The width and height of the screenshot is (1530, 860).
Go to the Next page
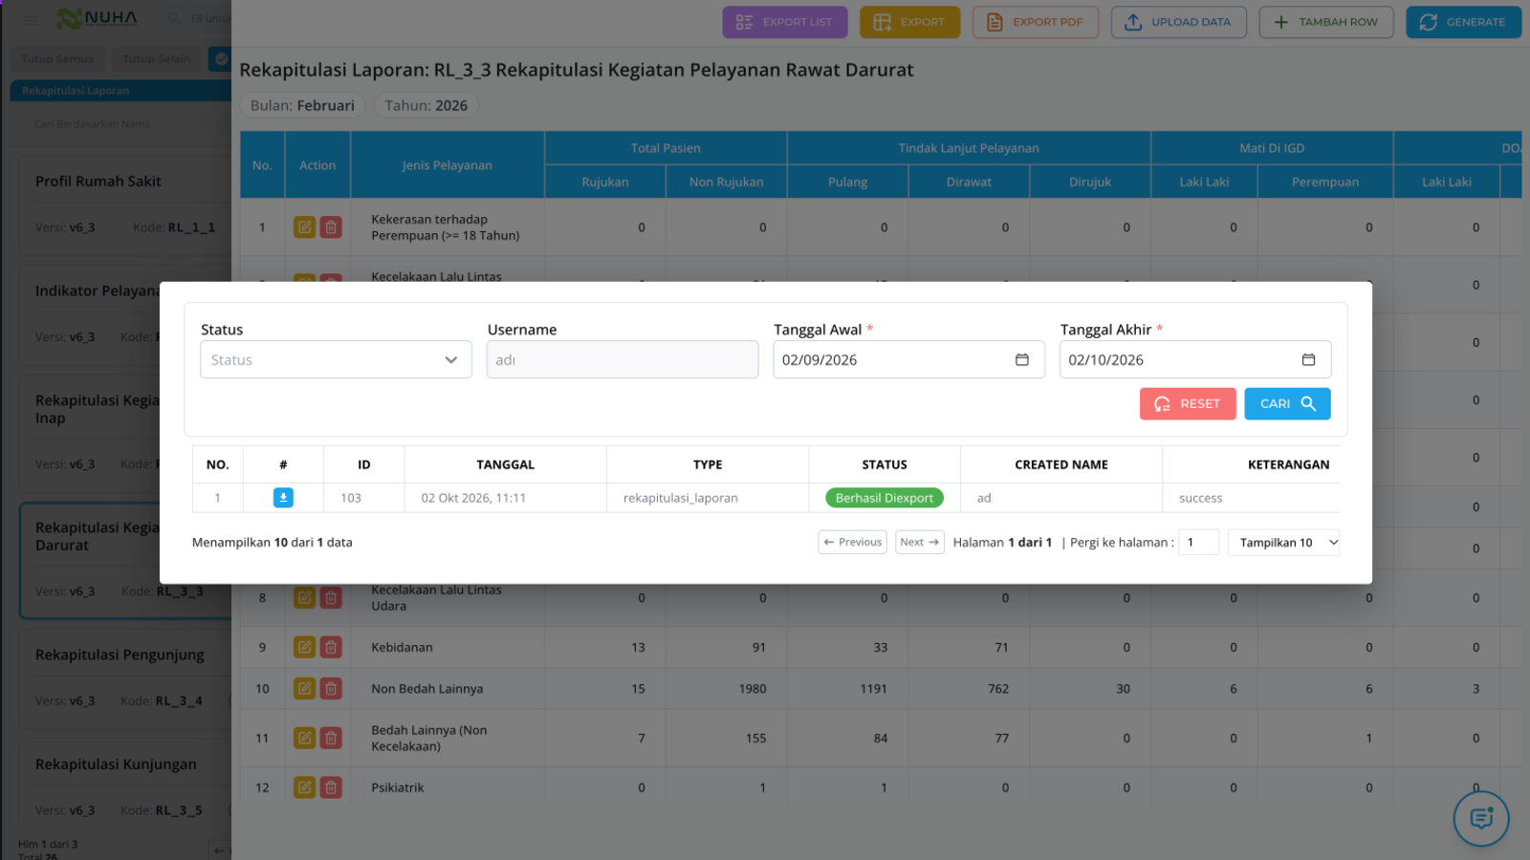pyautogui.click(x=920, y=542)
